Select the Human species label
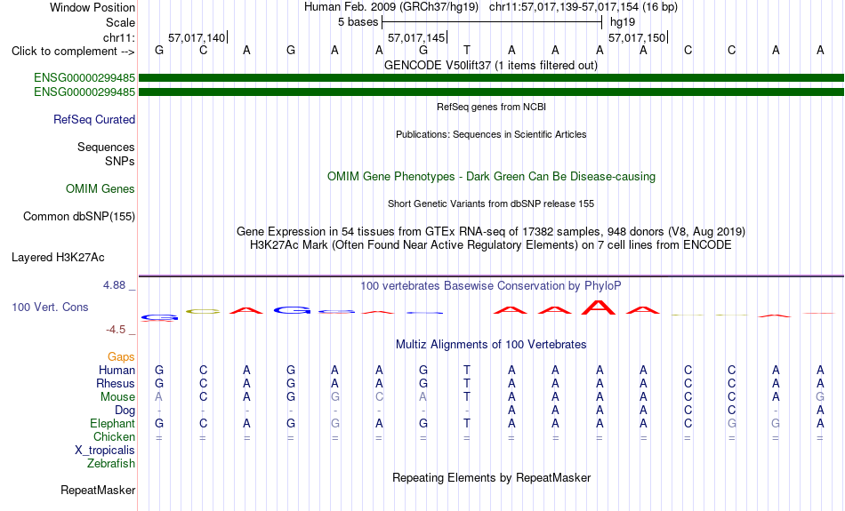This screenshot has height=511, width=845. 117,371
